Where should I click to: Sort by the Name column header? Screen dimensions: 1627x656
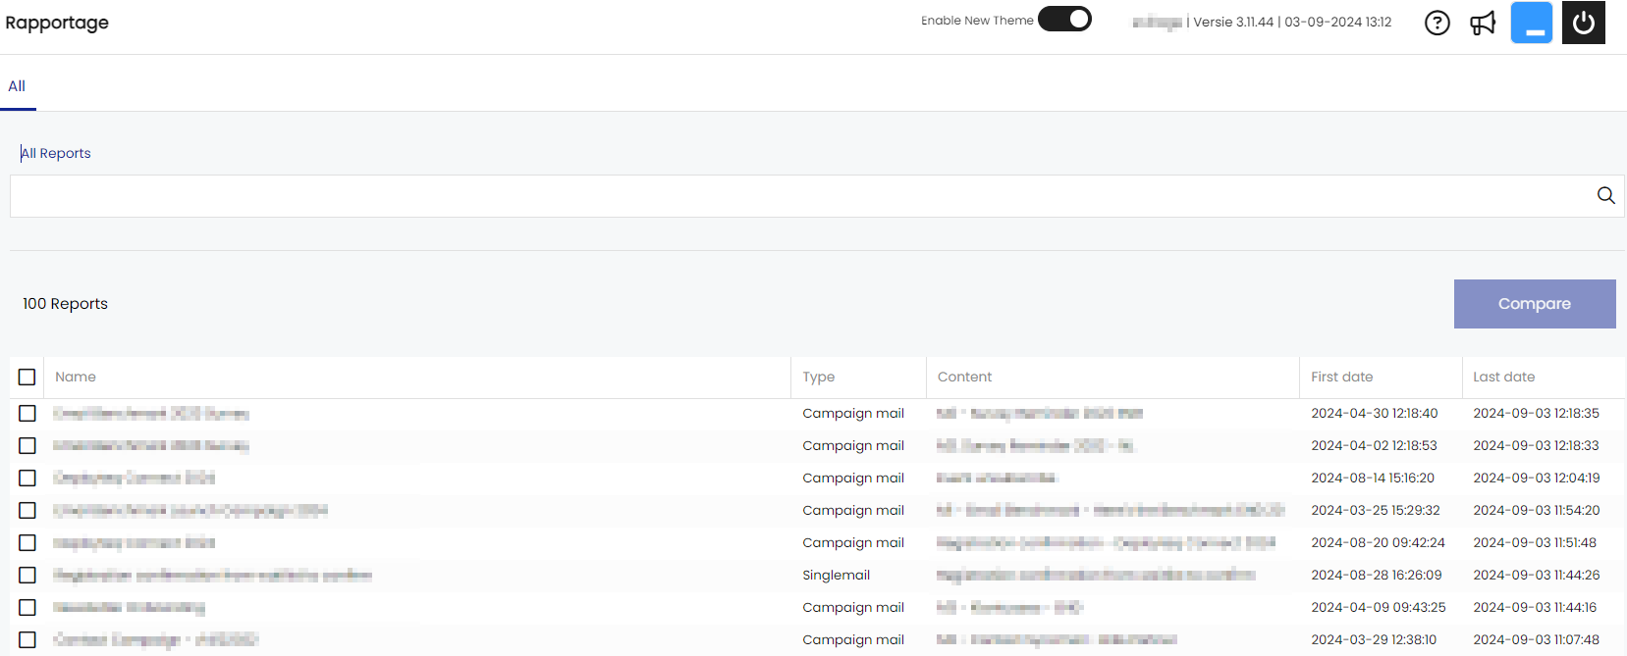pyautogui.click(x=76, y=377)
